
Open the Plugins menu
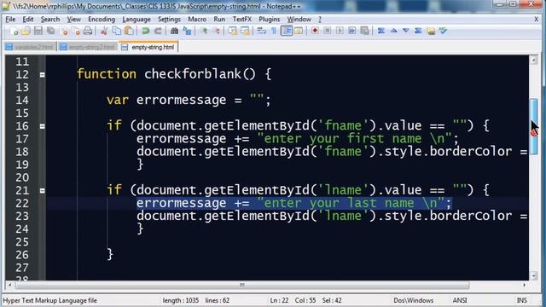[270, 19]
